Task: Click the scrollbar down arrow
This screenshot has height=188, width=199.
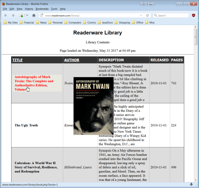Action: point(195,180)
